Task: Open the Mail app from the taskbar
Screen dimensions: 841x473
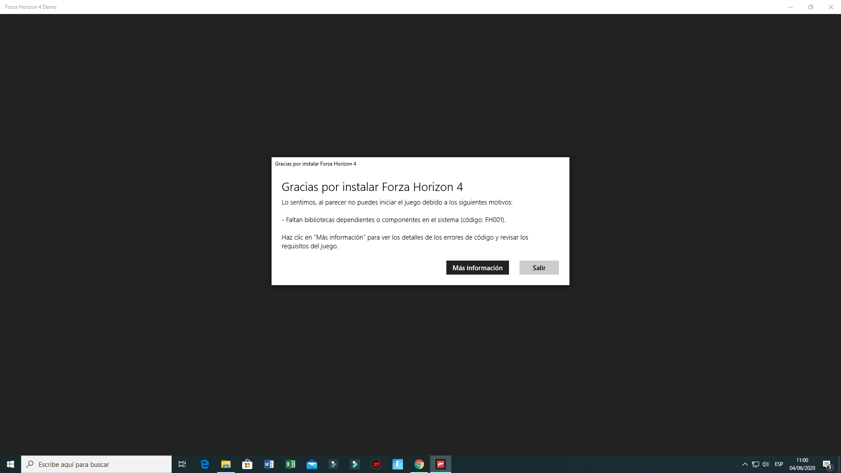Action: tap(312, 464)
